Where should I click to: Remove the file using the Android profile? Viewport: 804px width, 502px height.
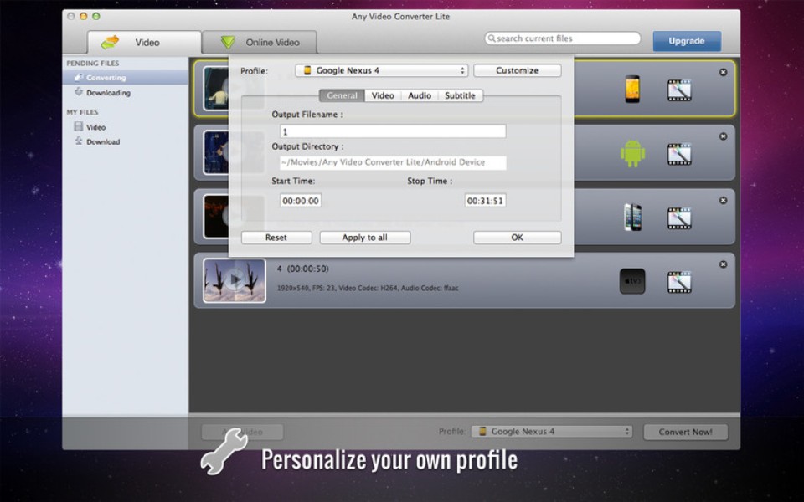pyautogui.click(x=723, y=136)
